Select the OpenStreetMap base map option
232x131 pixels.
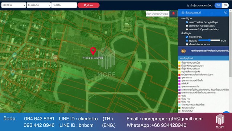[187, 29]
